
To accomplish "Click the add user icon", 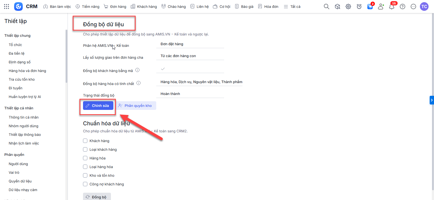I will click(x=381, y=6).
